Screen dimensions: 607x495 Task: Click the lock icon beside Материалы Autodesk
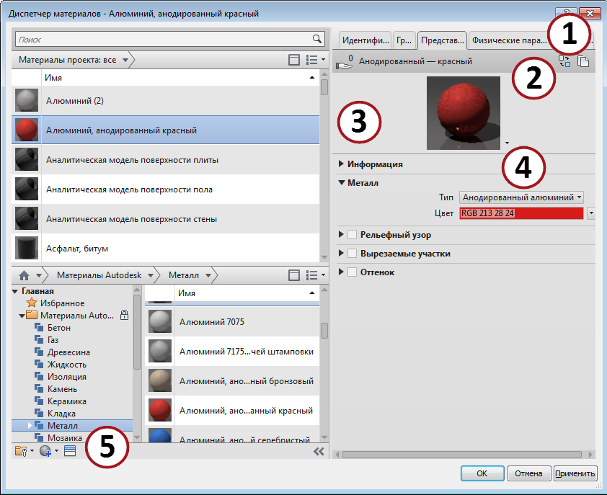(x=124, y=315)
